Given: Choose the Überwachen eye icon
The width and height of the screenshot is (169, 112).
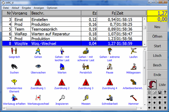Looking at the screenshot, I should pyautogui.click(x=38, y=66).
